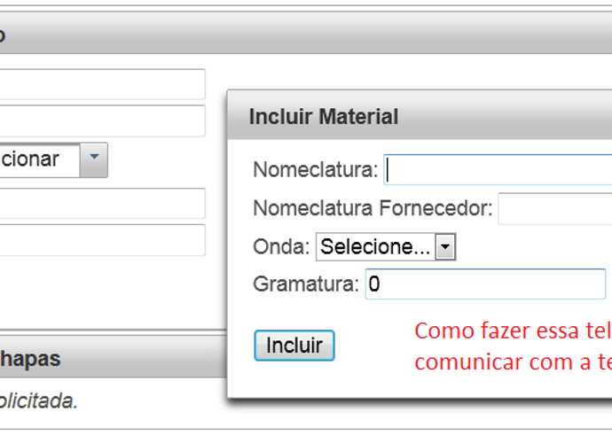Click the first empty field in background form
This screenshot has width=612, height=443.
102,84
